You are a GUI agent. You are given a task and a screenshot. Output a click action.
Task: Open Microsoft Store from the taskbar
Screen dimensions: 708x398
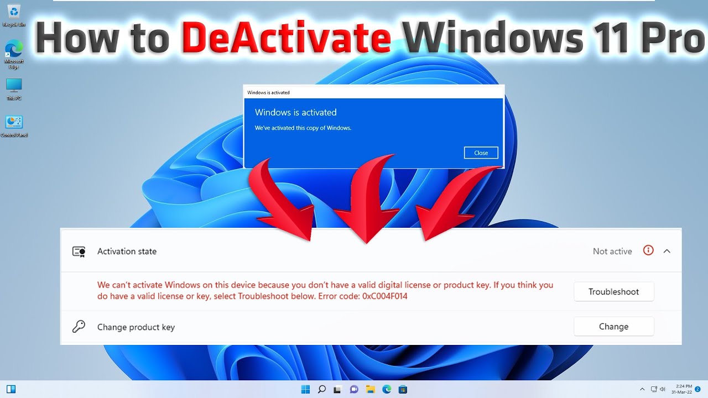tap(403, 389)
